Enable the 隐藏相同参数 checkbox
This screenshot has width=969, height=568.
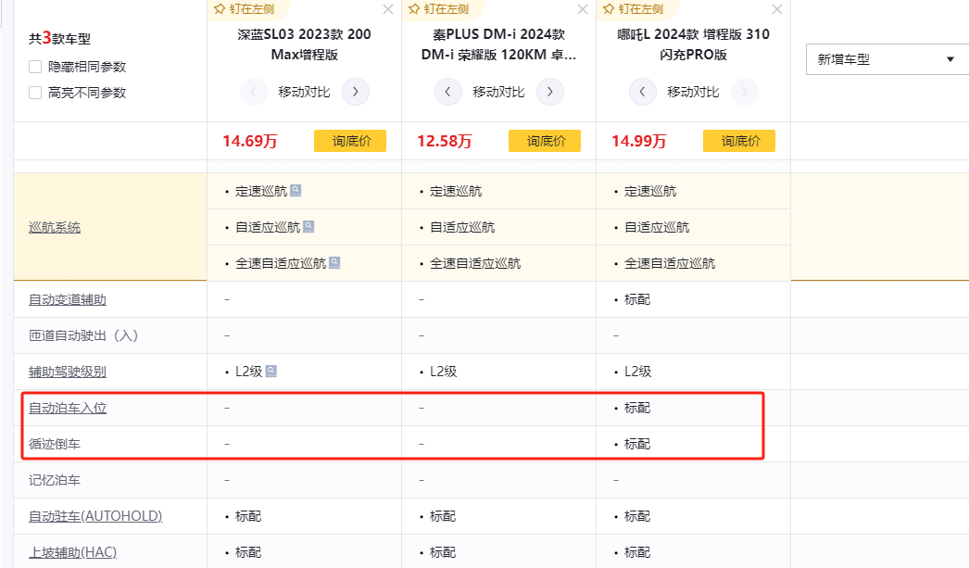[x=35, y=67]
